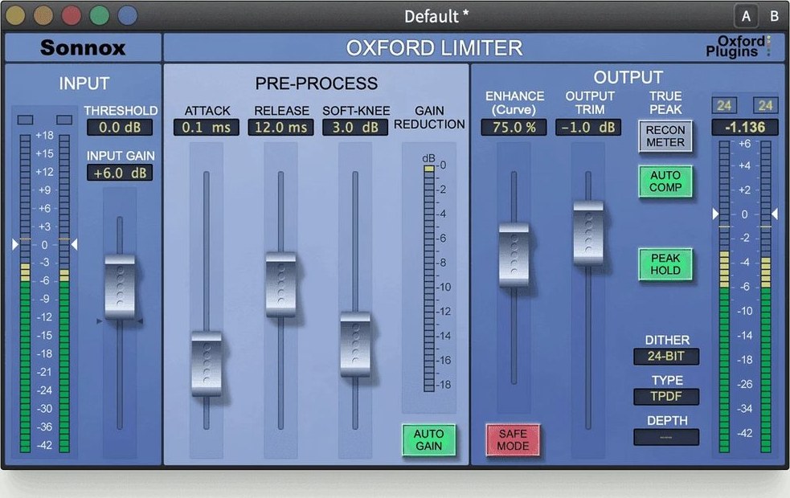Toggle PEAK HOLD off

665,263
